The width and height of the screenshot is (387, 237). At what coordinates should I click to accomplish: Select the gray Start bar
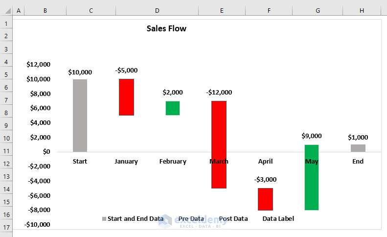coord(80,116)
